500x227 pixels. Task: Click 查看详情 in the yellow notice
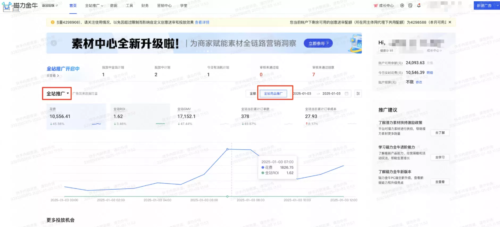[202, 22]
